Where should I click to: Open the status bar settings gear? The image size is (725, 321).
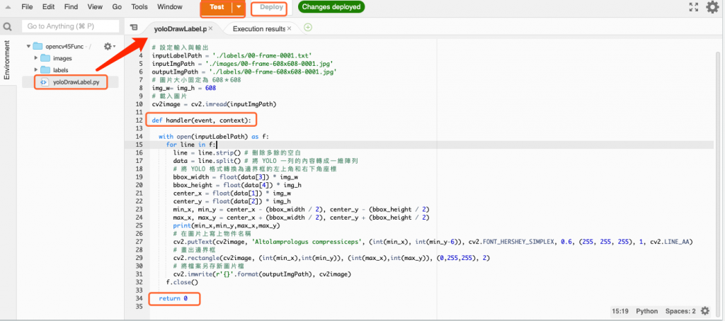pos(705,311)
